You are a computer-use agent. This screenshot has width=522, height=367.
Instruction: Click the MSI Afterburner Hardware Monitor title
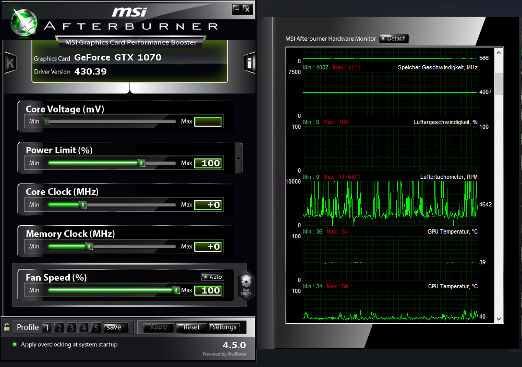331,39
